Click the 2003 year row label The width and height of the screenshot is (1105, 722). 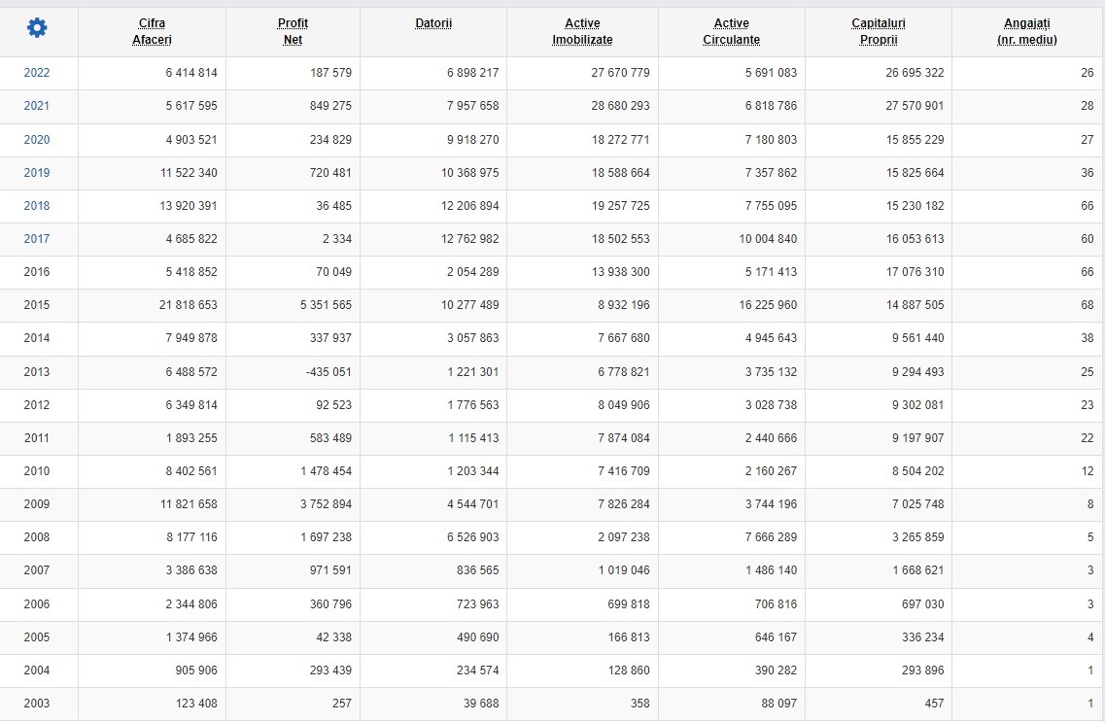click(37, 703)
